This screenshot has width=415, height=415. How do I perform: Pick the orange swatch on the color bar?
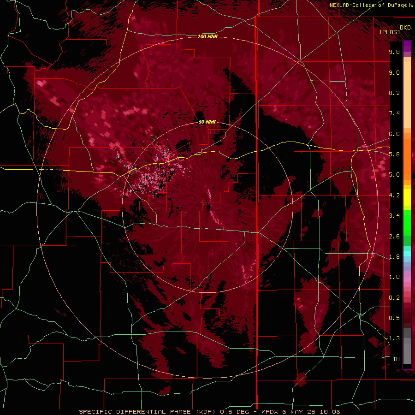(x=407, y=159)
